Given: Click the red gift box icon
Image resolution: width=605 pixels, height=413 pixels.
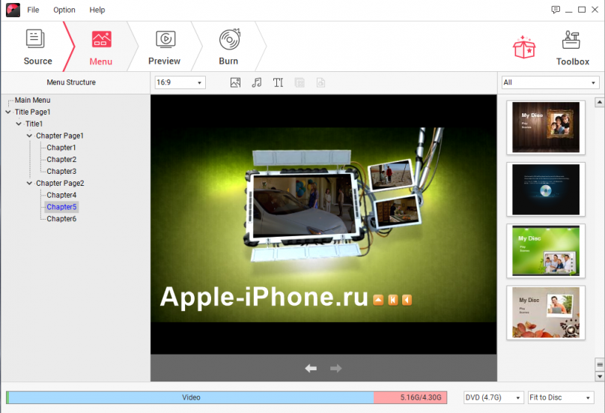Looking at the screenshot, I should click(524, 47).
